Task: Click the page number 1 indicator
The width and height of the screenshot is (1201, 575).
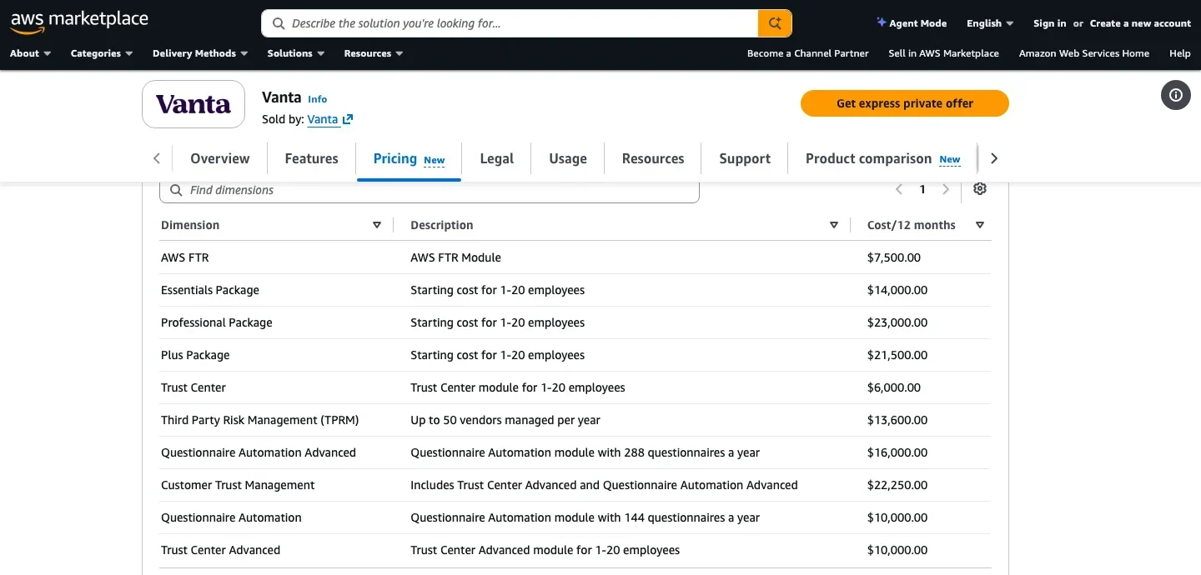Action: (922, 190)
